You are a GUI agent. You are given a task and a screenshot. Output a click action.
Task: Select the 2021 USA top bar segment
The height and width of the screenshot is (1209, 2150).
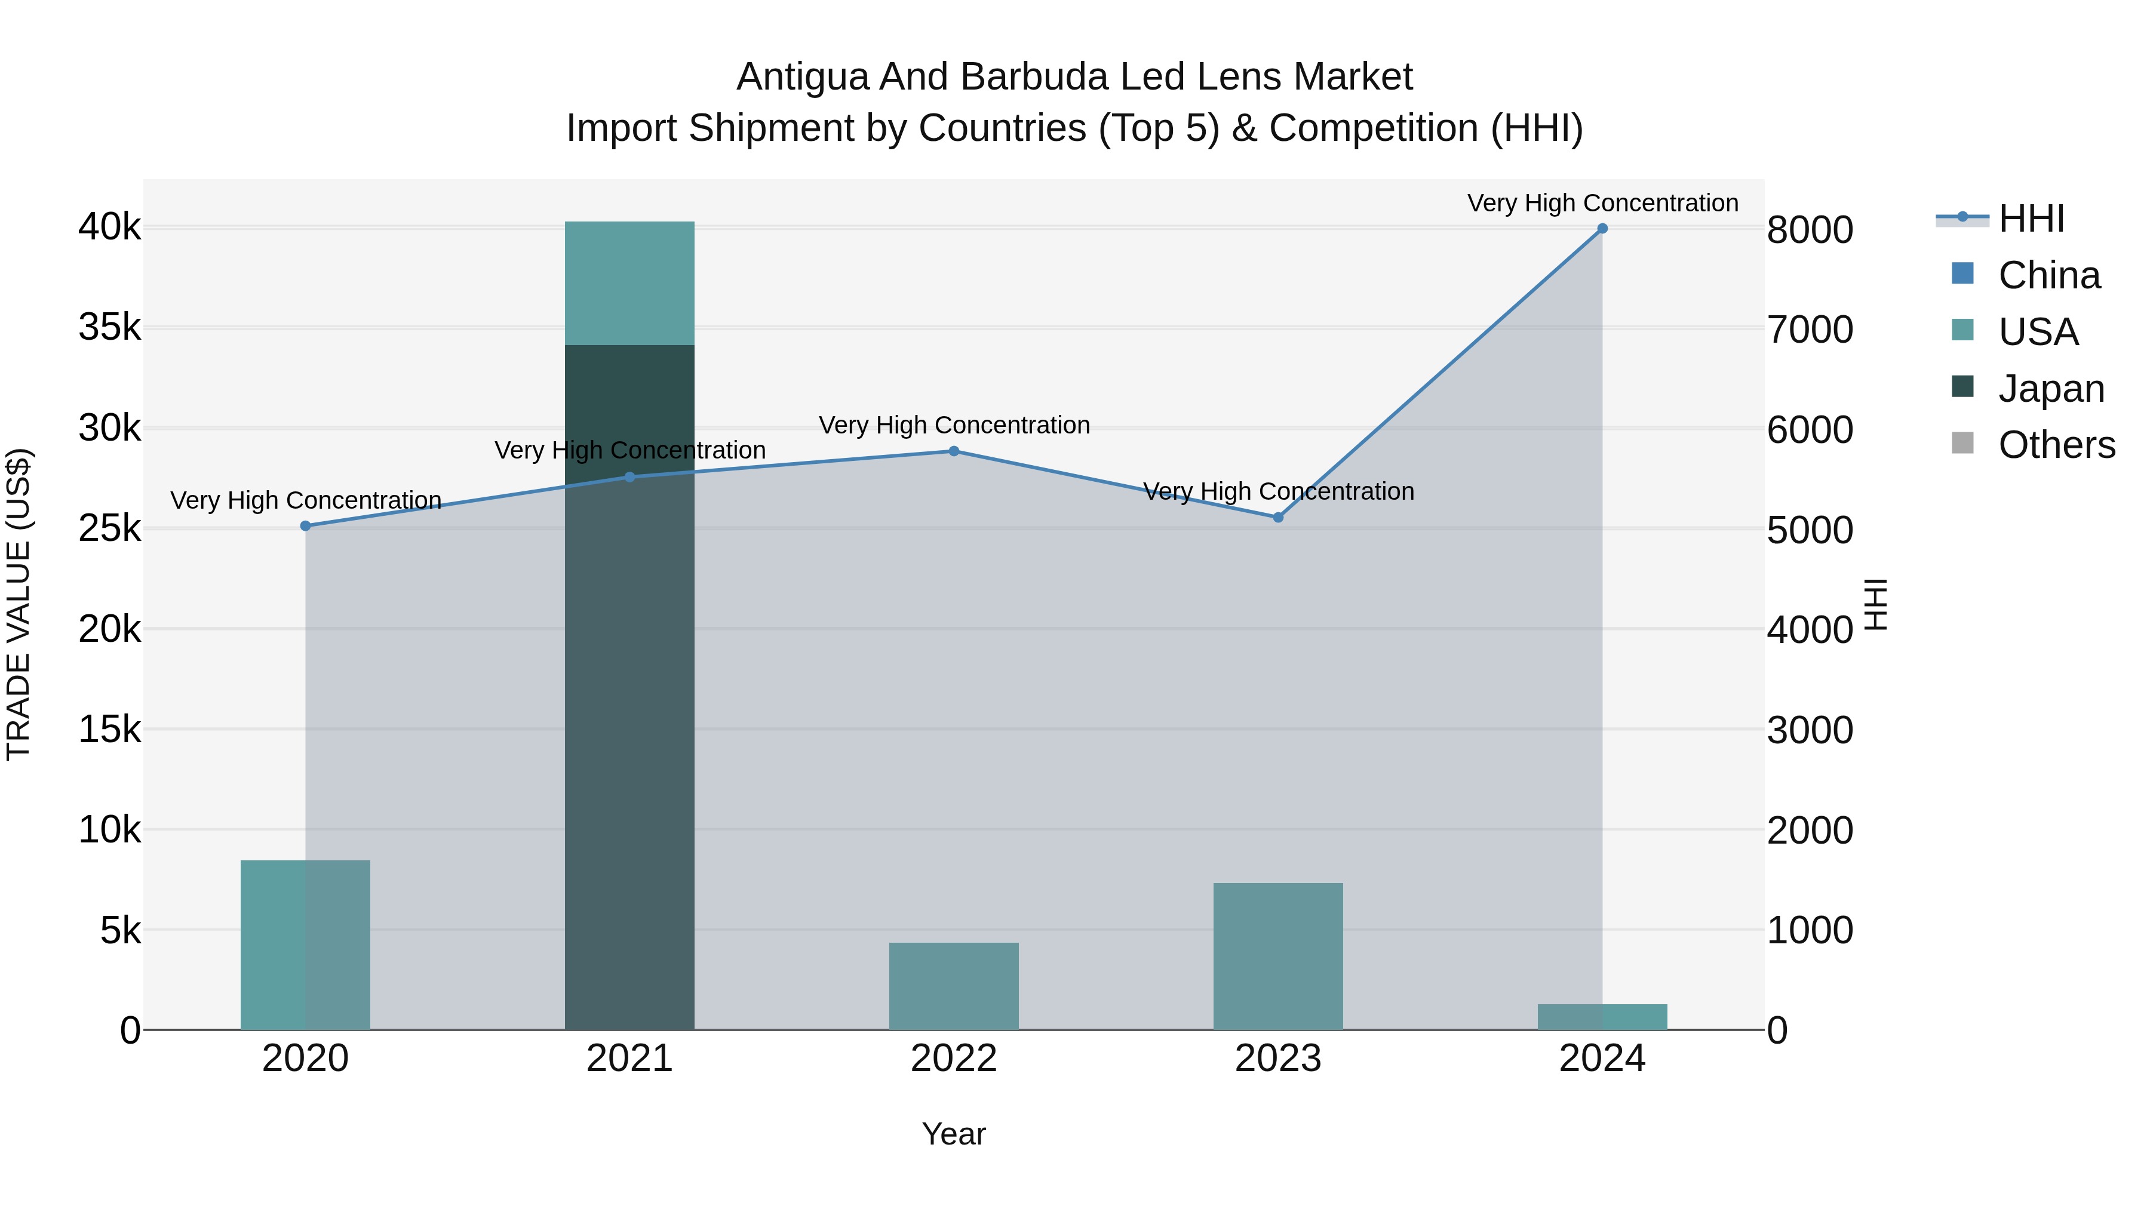tap(630, 284)
